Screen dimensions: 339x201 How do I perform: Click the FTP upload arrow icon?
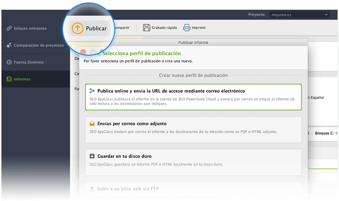coord(92,189)
